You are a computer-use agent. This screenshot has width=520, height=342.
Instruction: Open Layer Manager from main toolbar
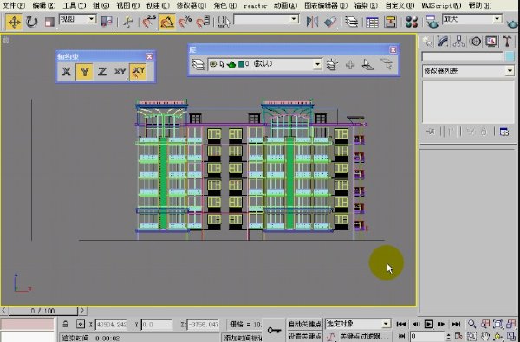(351, 23)
